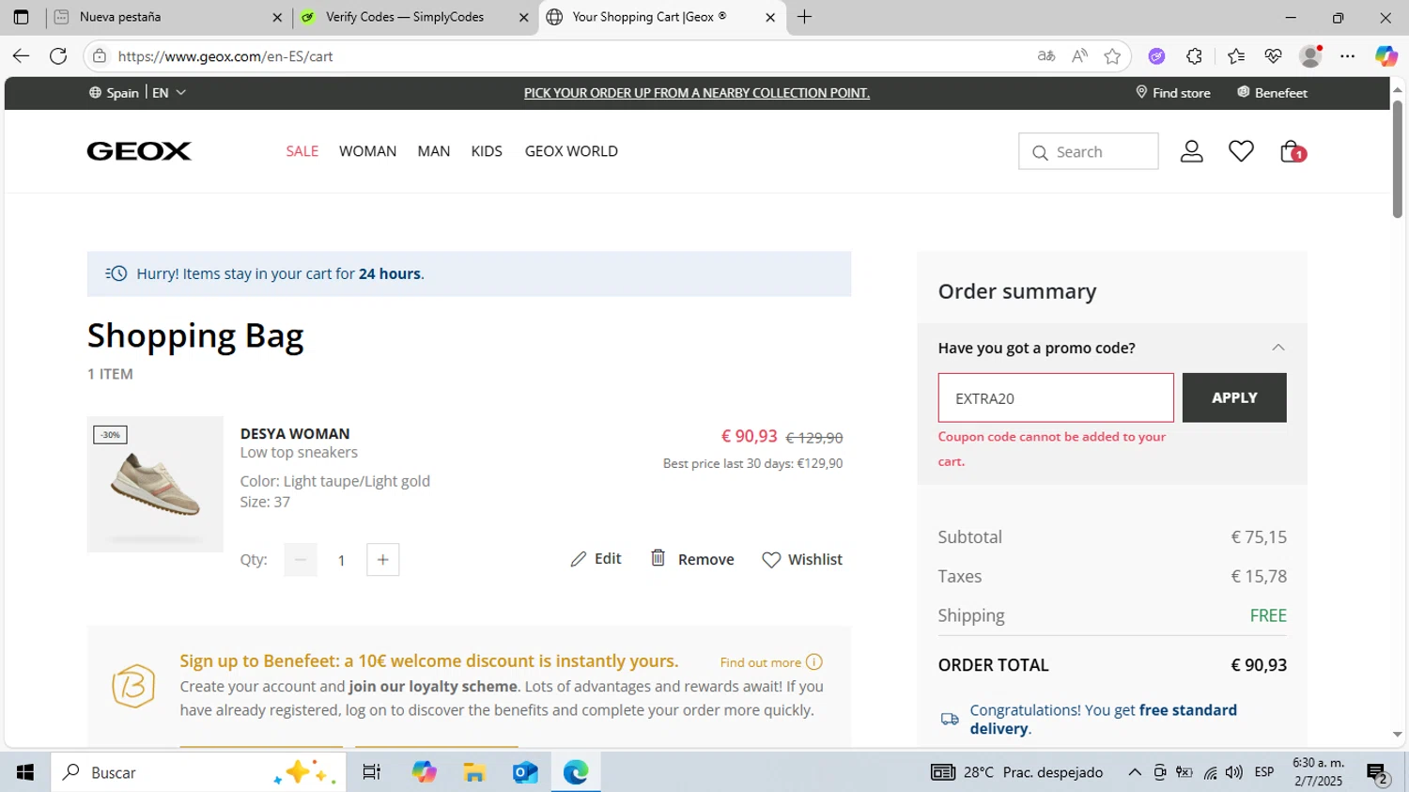Screen dimensions: 1409x792
Task: Open Windows Start menu
Action: coord(25,772)
